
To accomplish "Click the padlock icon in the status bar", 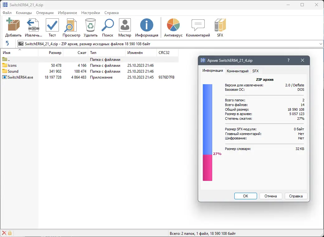I will pos(10,233).
